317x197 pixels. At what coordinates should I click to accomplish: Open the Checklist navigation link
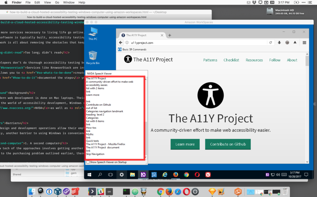click(x=231, y=60)
